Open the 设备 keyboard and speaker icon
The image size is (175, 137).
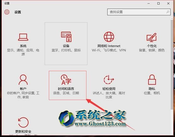coord(66,37)
